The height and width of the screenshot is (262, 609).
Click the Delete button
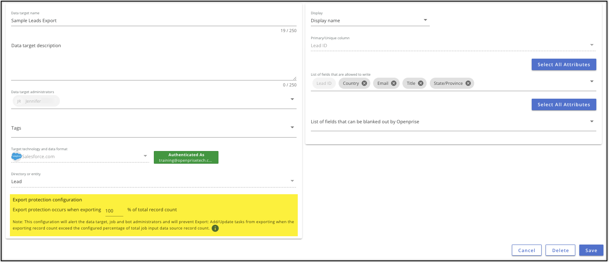point(560,250)
